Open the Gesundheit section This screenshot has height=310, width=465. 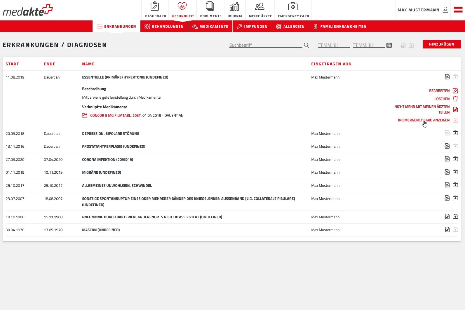pos(183,10)
